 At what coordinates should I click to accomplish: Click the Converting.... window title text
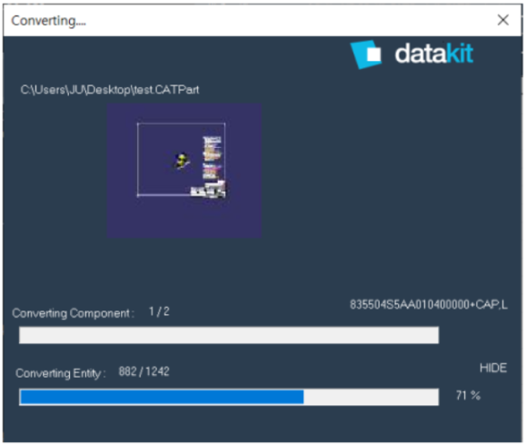pos(49,21)
